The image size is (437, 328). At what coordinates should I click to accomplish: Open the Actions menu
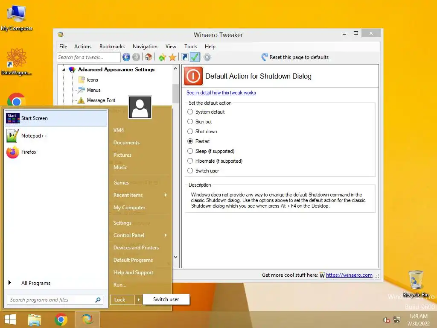point(83,47)
